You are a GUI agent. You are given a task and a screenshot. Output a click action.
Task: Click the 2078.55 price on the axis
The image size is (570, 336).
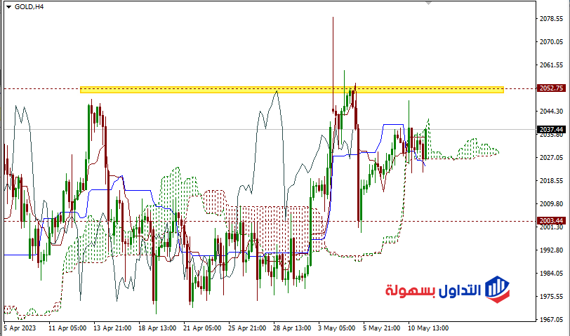552,19
